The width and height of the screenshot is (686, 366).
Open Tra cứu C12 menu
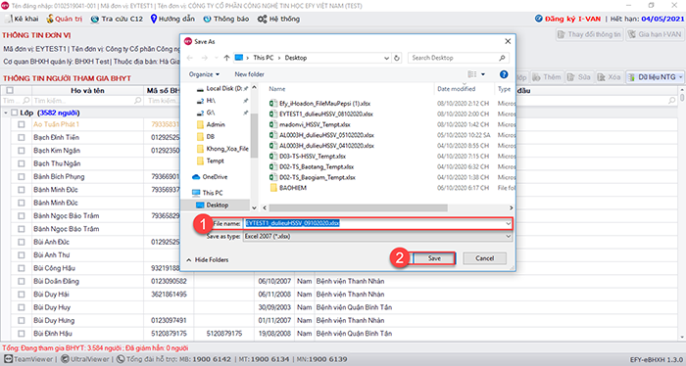pyautogui.click(x=117, y=19)
